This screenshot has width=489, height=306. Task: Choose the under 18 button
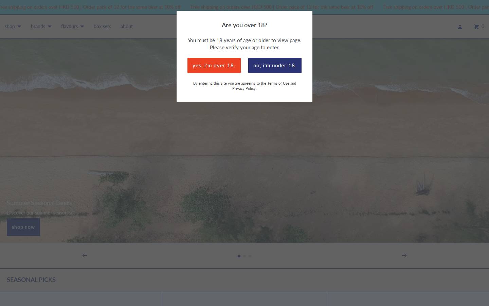click(275, 65)
